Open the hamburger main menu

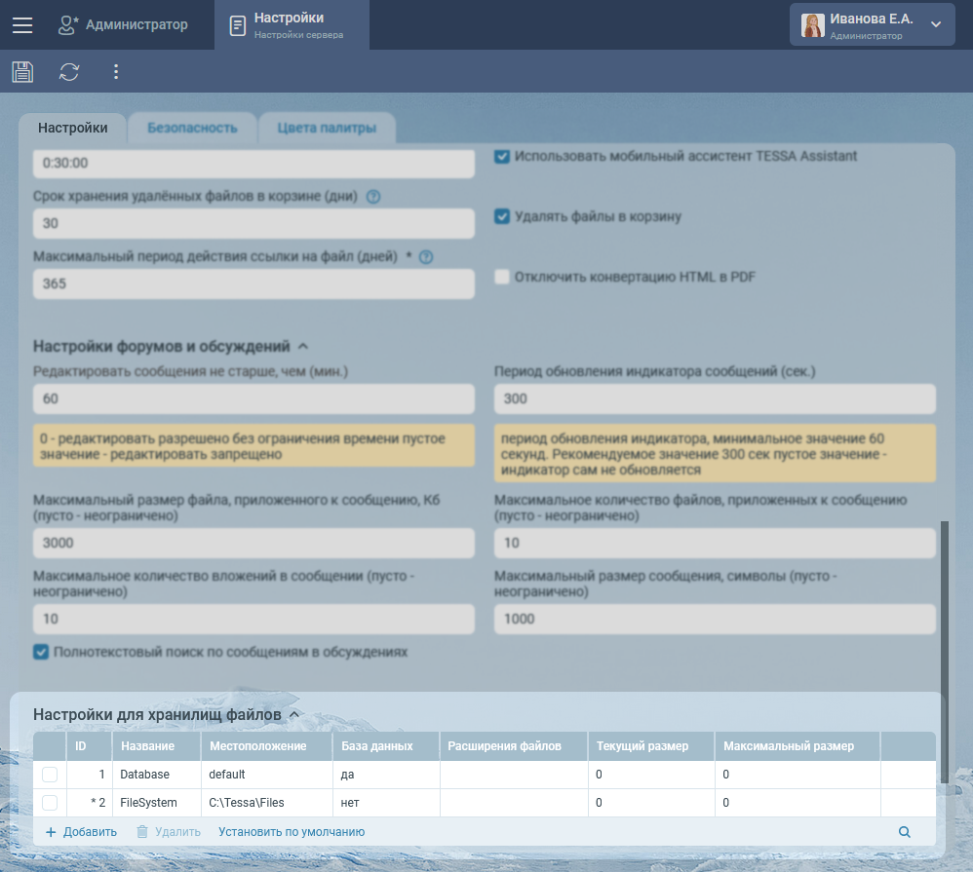tap(22, 25)
